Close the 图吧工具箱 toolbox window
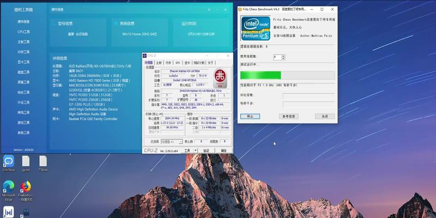Screen dimensions: 436x218 tap(226, 9)
